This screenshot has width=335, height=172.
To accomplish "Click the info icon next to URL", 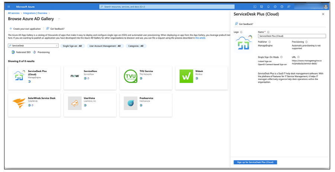I will pyautogui.click(x=298, y=57).
